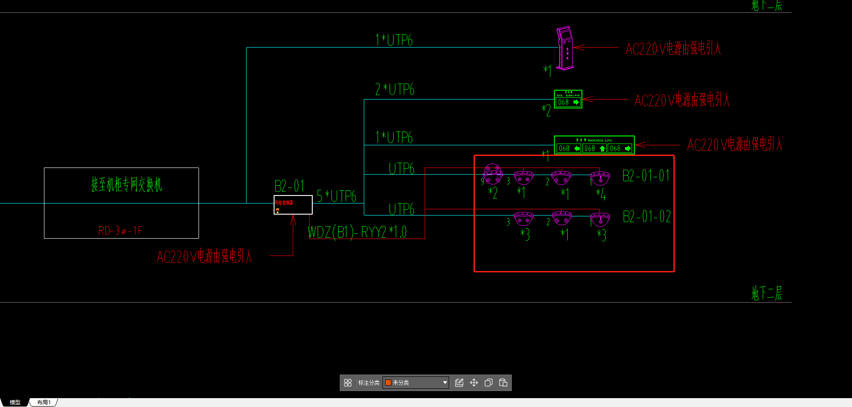Open the annotation category grid icon
The width and height of the screenshot is (852, 407).
(x=348, y=383)
